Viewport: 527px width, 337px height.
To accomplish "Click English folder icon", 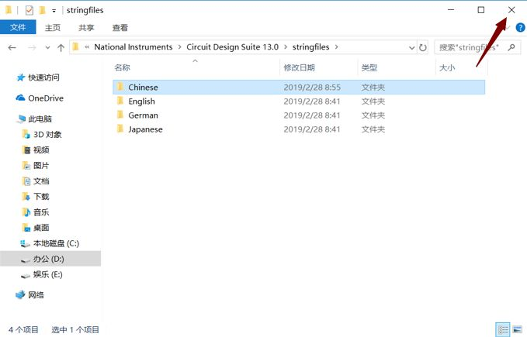I will click(x=120, y=101).
